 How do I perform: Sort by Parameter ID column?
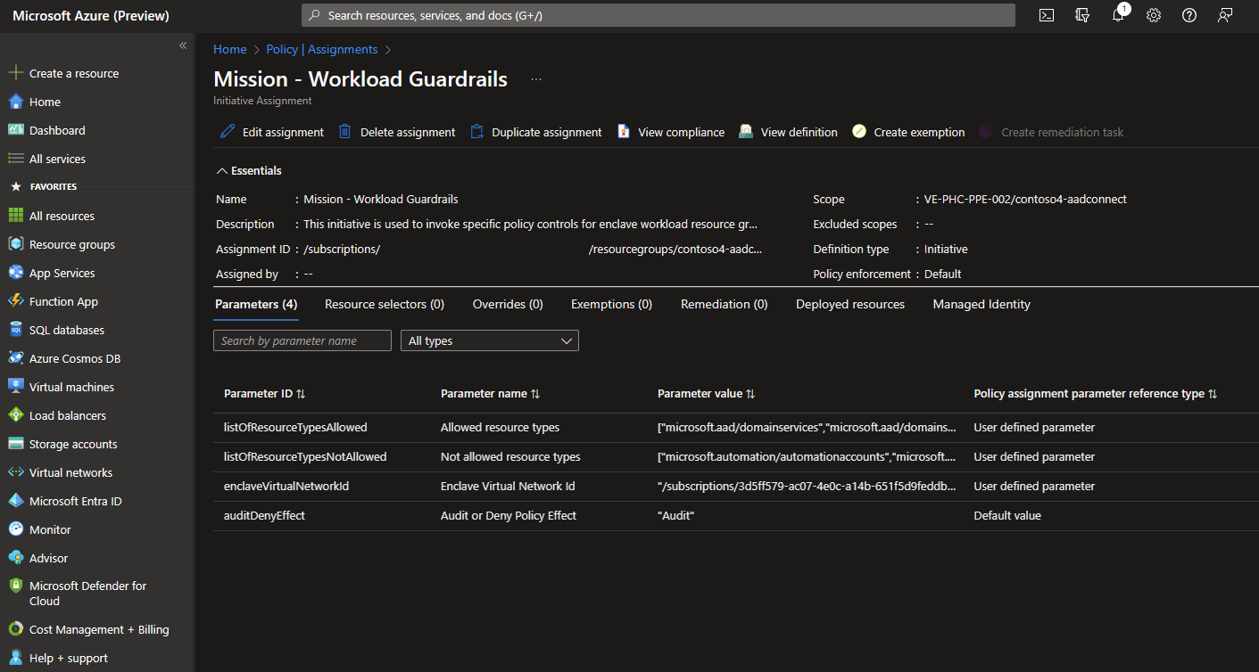(x=265, y=394)
